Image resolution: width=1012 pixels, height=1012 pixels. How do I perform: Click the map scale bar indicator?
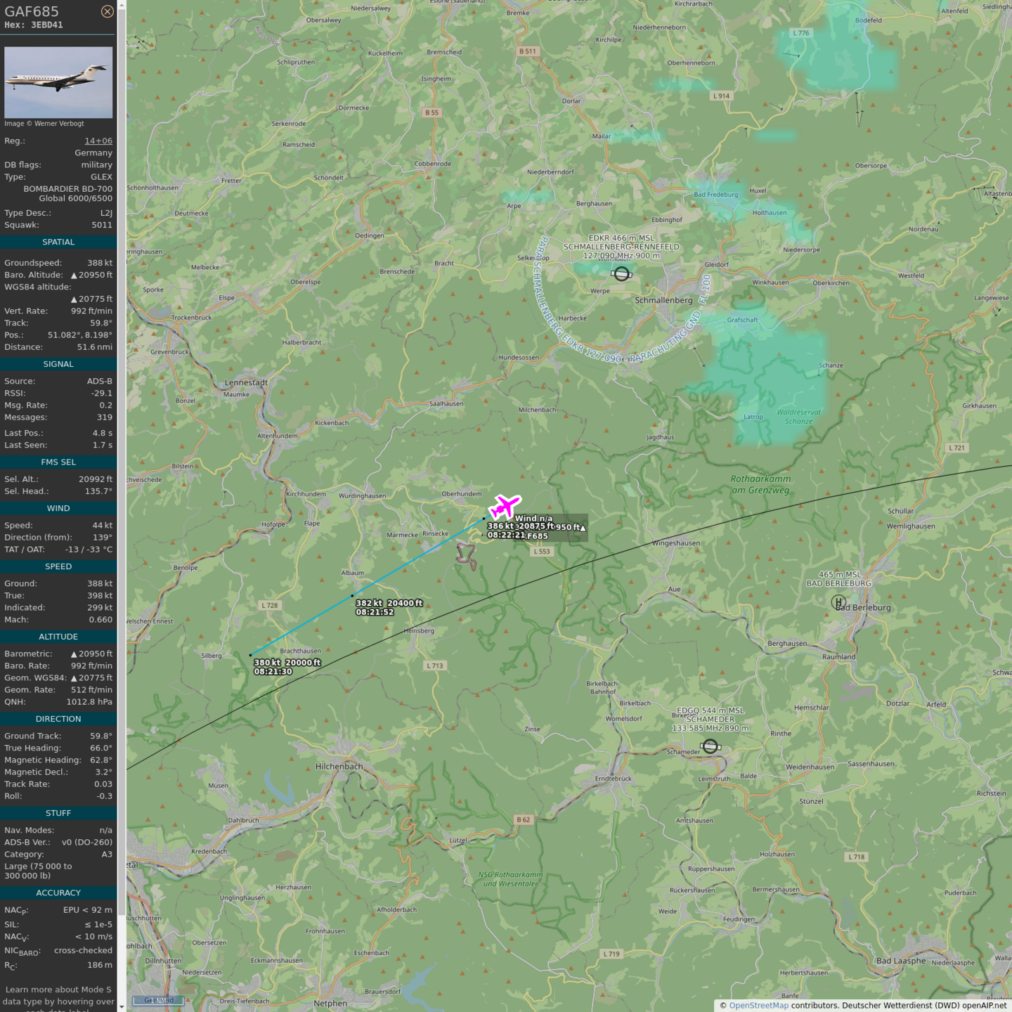tap(159, 1000)
